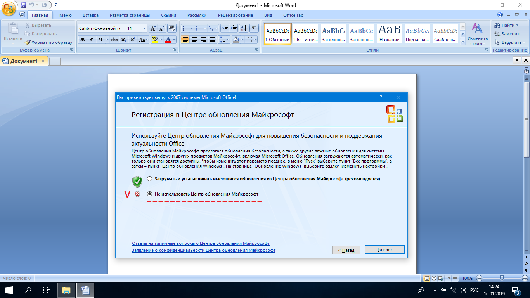Click the dialog help question mark
Screen dimensions: 530x298
coord(381,97)
